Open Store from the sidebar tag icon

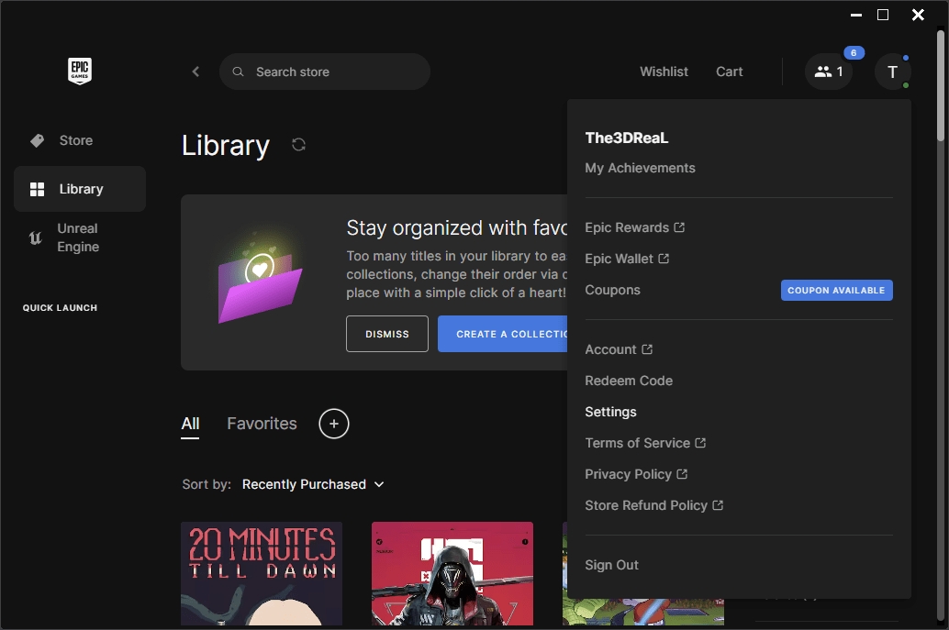coord(38,140)
